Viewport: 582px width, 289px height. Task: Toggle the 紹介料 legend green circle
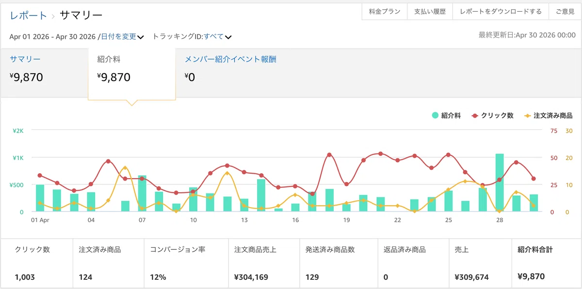(435, 116)
